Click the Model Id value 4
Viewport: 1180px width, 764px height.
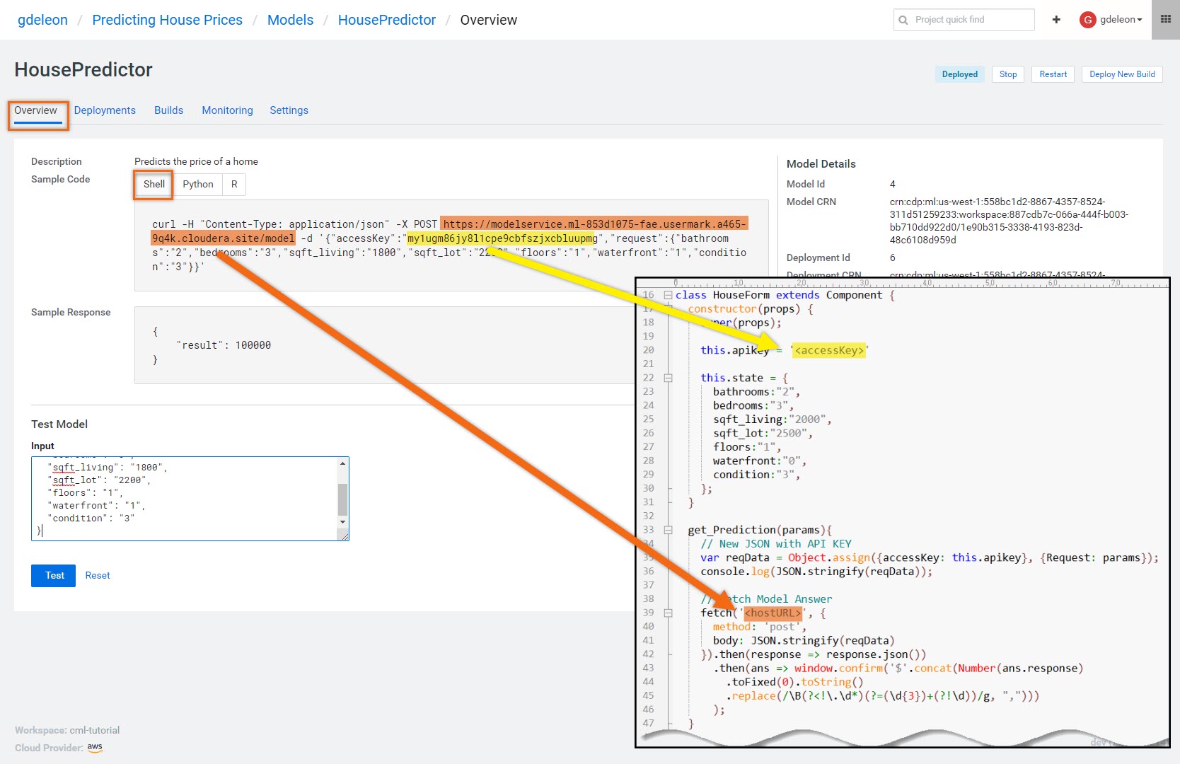point(892,184)
